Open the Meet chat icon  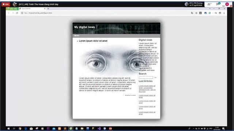pyautogui.click(x=218, y=4)
